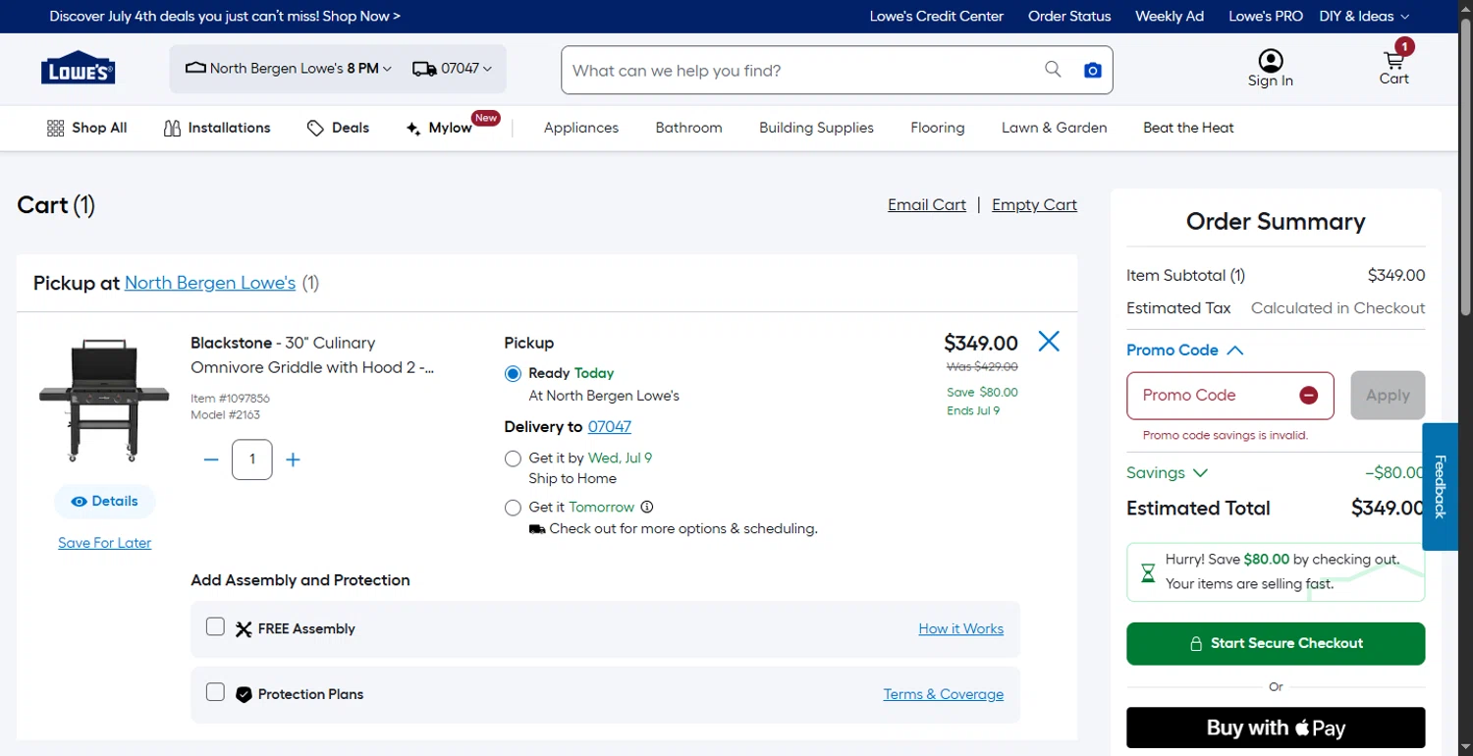Image resolution: width=1473 pixels, height=756 pixels.
Task: Click the Sign In profile icon
Action: pos(1271,61)
